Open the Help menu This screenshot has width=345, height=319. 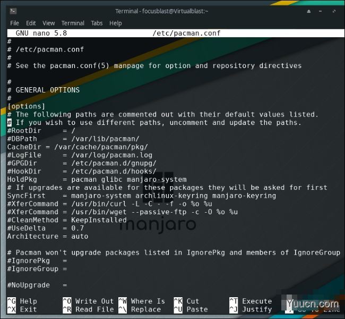pos(116,23)
